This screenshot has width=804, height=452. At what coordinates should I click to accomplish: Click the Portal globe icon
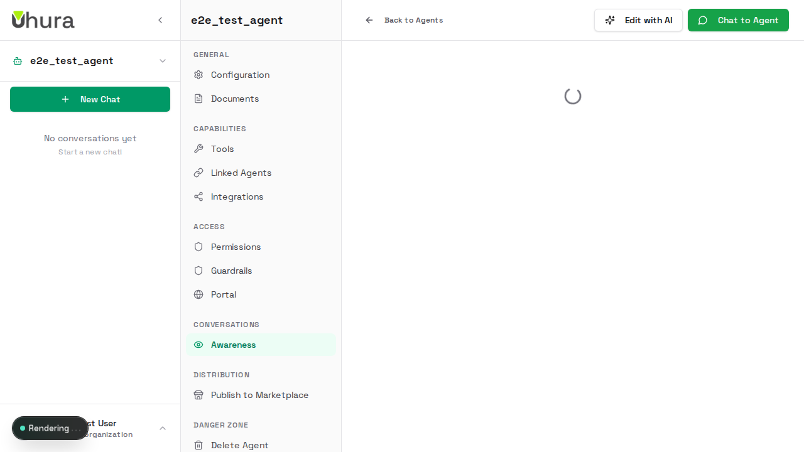click(198, 294)
